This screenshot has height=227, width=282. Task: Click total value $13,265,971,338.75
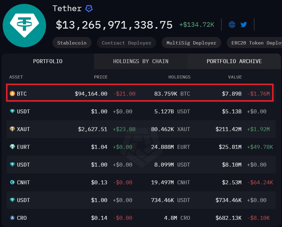(114, 25)
